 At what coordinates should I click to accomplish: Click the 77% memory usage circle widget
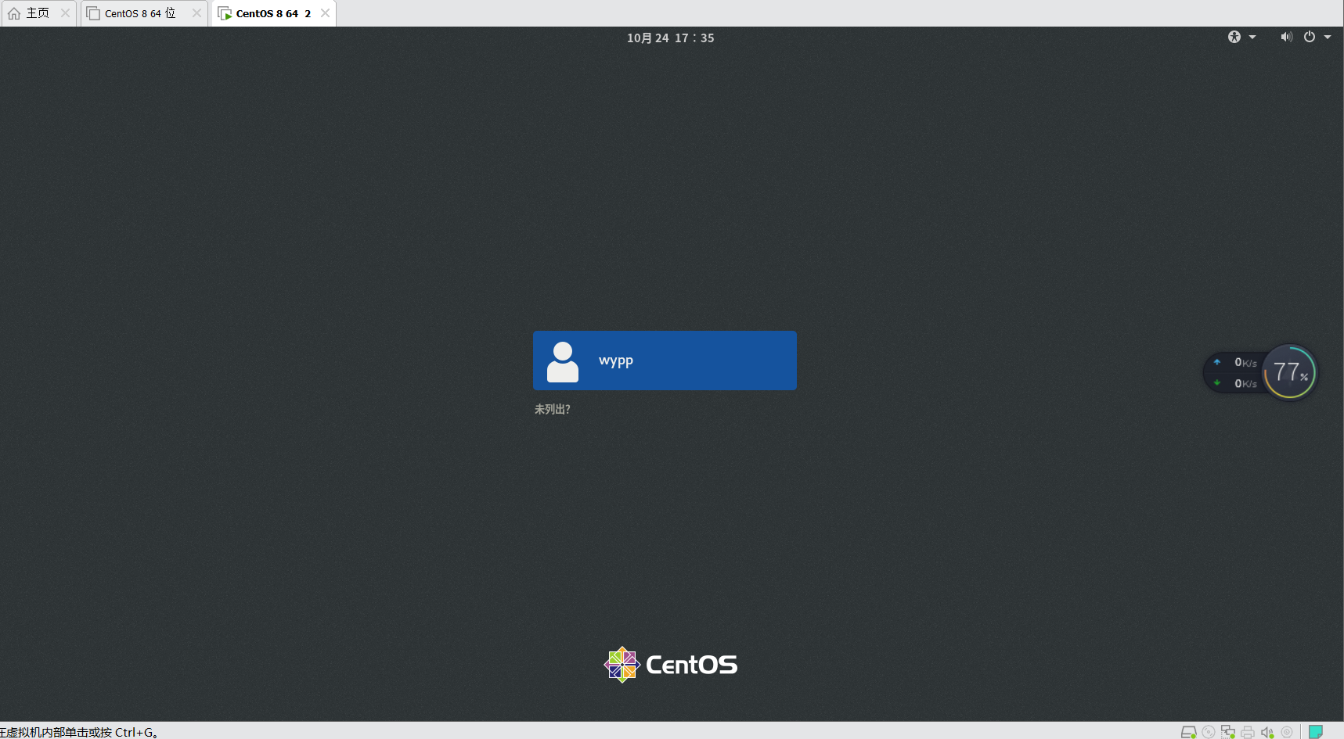[x=1290, y=372]
